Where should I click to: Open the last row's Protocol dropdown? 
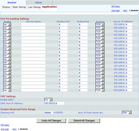point(100,90)
